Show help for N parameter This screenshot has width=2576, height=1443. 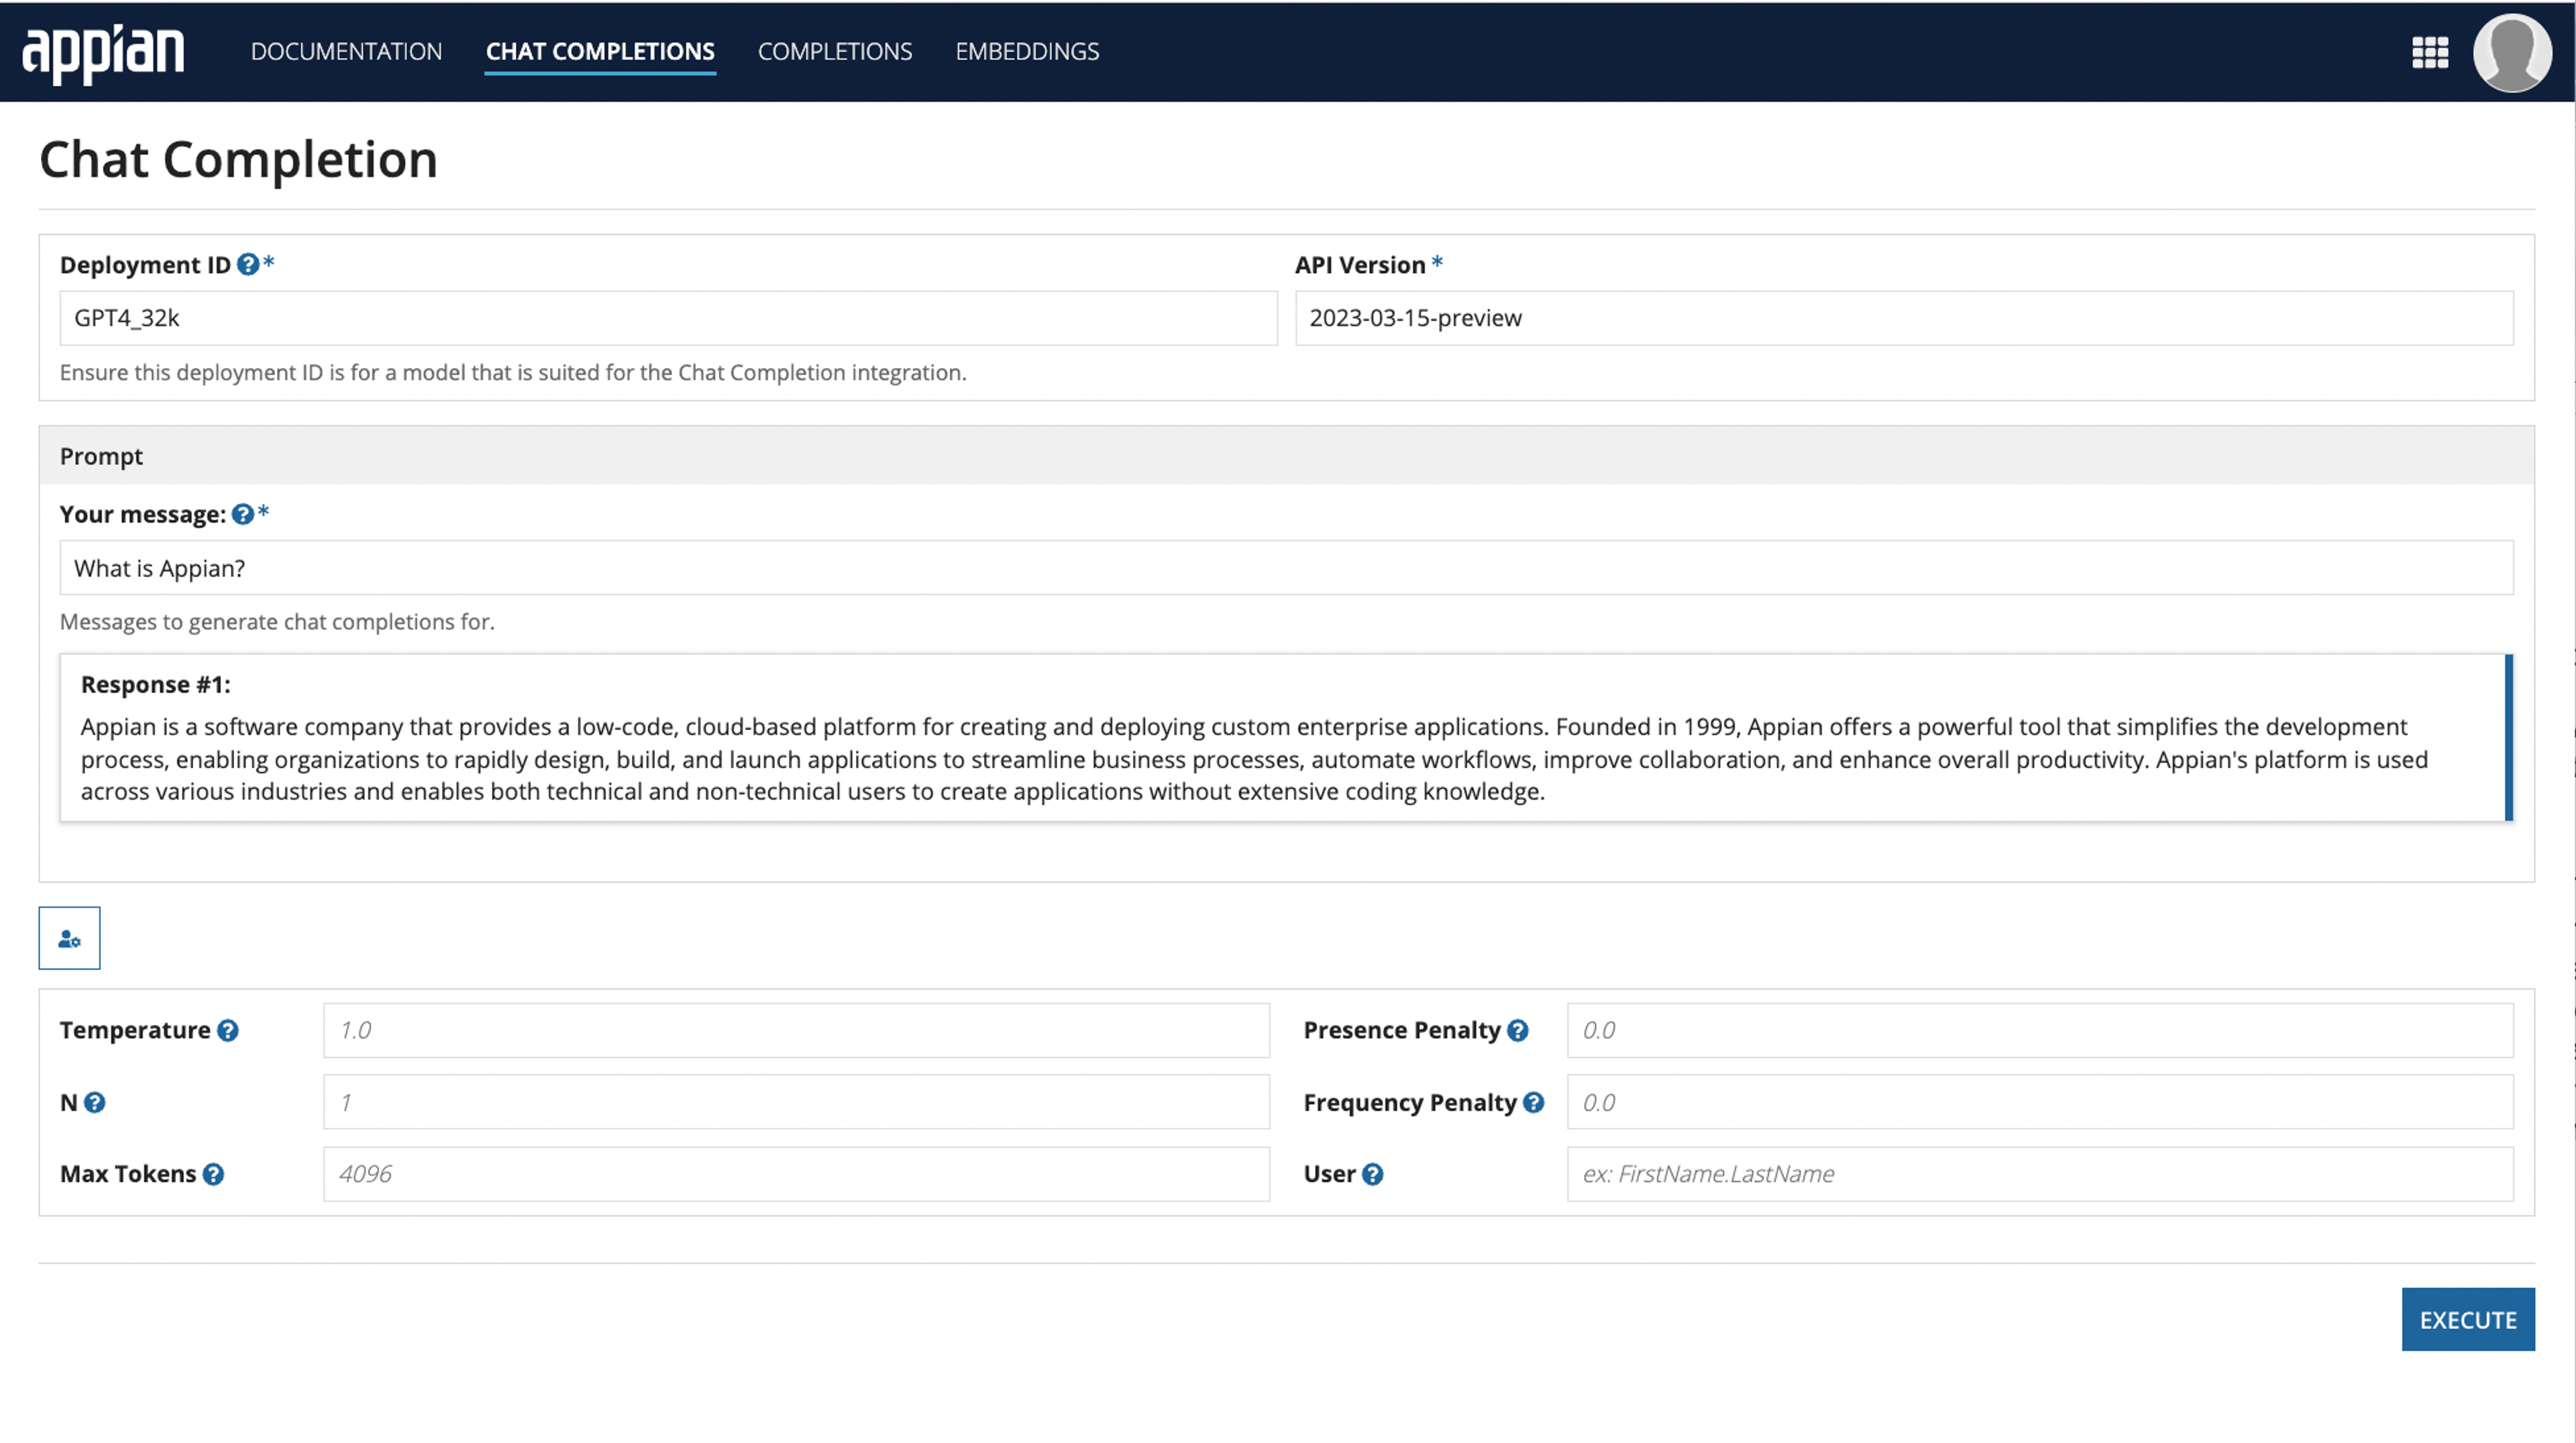pyautogui.click(x=95, y=1103)
